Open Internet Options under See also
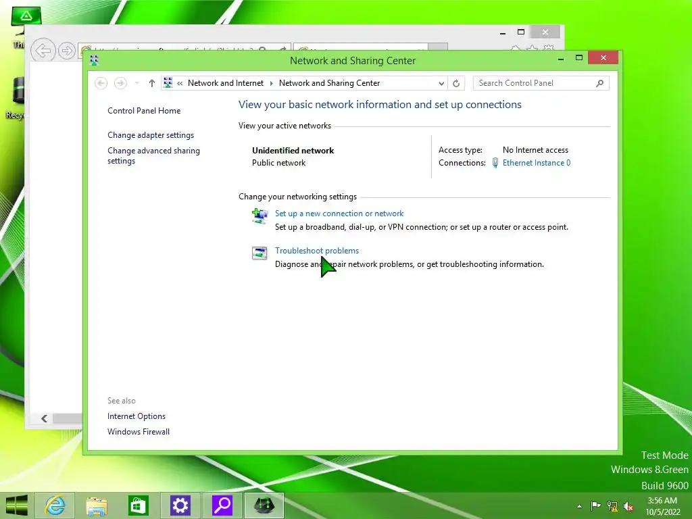The height and width of the screenshot is (519, 692). pyautogui.click(x=137, y=416)
